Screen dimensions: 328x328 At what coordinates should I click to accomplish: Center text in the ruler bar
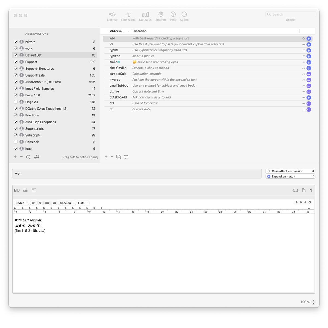pos(40,203)
